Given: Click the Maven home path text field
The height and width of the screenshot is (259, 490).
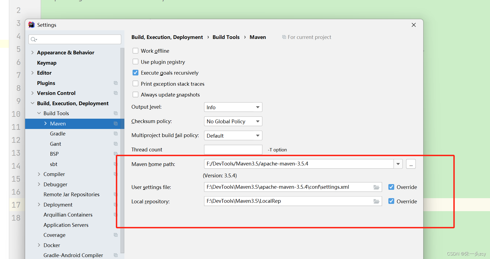Looking at the screenshot, I should tap(299, 164).
